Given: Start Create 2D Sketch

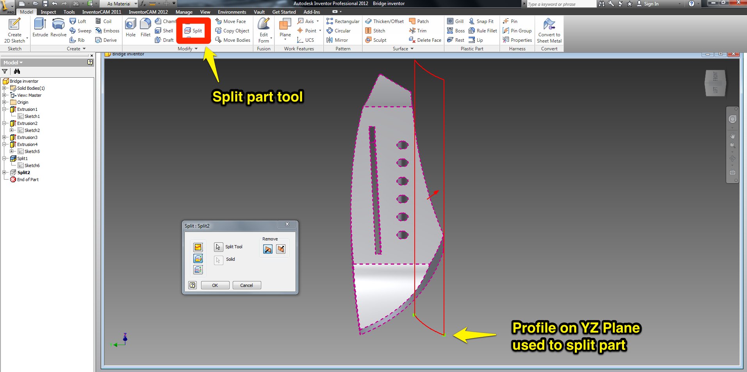Looking at the screenshot, I should (15, 30).
